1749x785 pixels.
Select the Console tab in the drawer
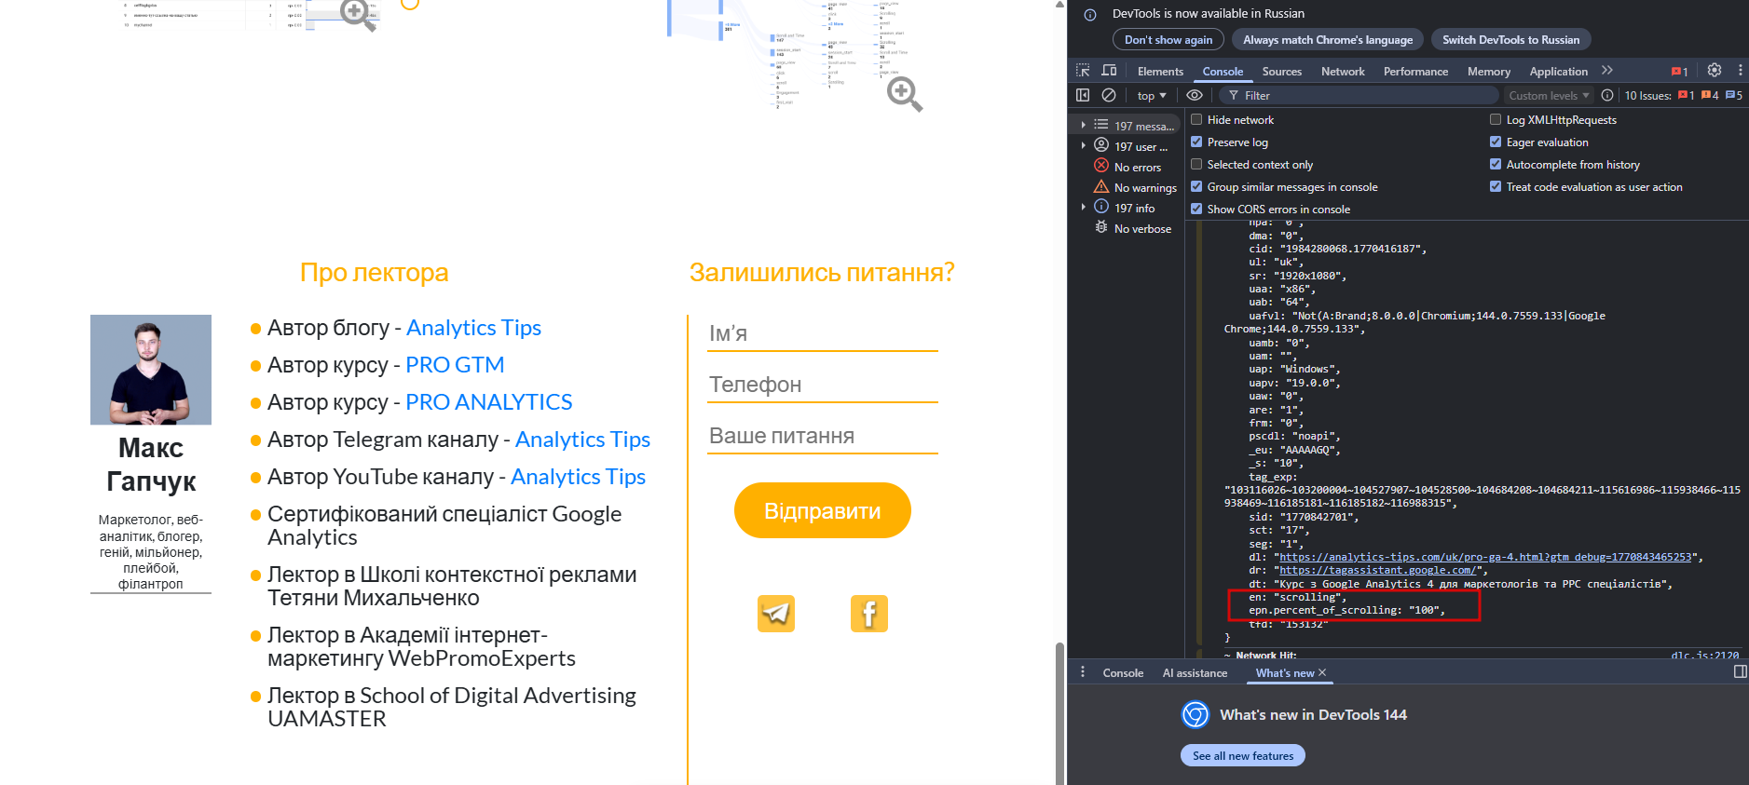pos(1123,673)
